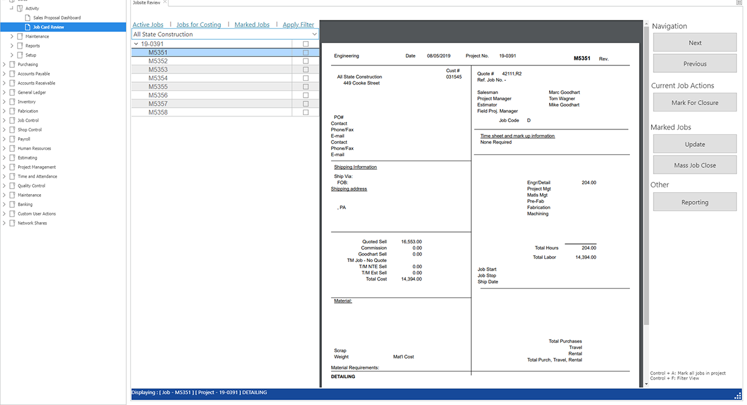Click the Job Card Review page icon
The height and width of the screenshot is (405, 747).
(28, 27)
